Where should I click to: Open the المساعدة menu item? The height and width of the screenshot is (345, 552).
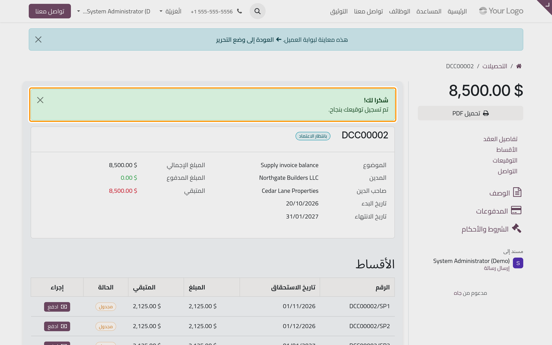click(429, 11)
